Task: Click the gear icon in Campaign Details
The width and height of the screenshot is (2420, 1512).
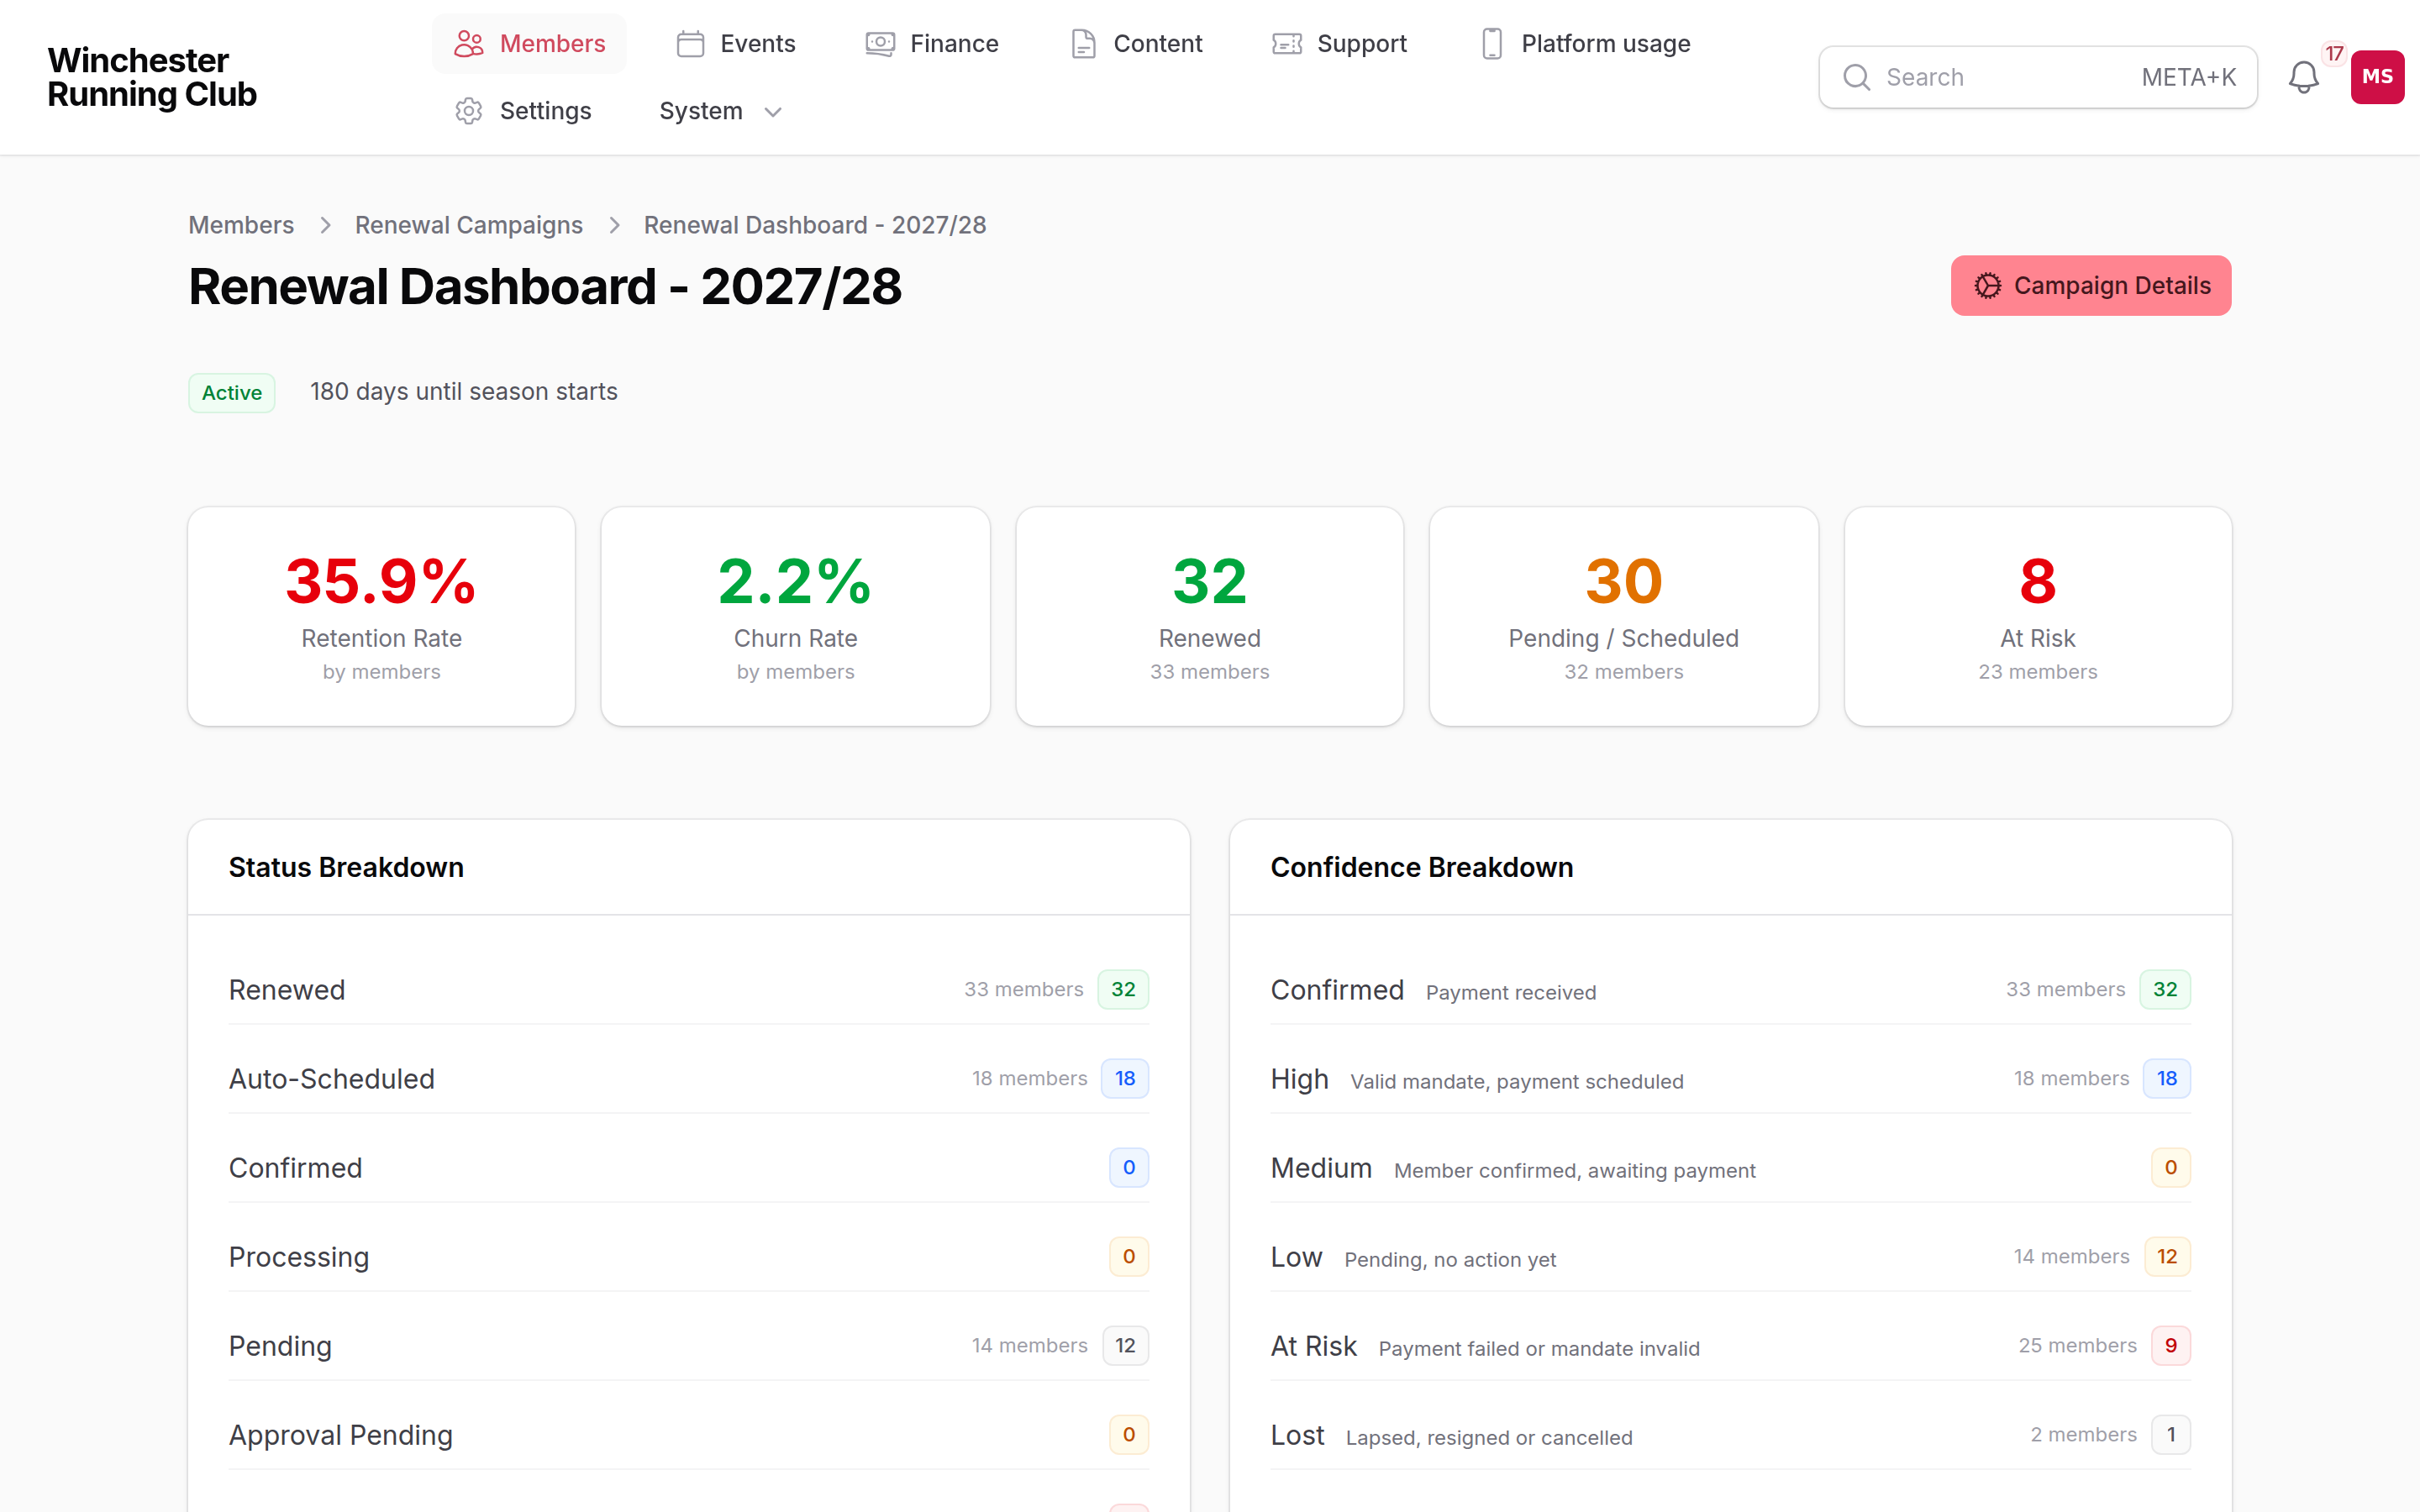Action: (1988, 286)
